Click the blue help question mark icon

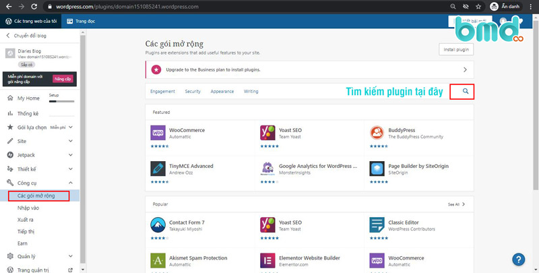click(x=518, y=260)
